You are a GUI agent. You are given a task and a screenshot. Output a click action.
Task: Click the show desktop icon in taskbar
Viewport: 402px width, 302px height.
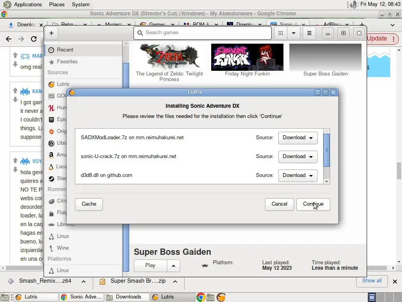coord(5,297)
